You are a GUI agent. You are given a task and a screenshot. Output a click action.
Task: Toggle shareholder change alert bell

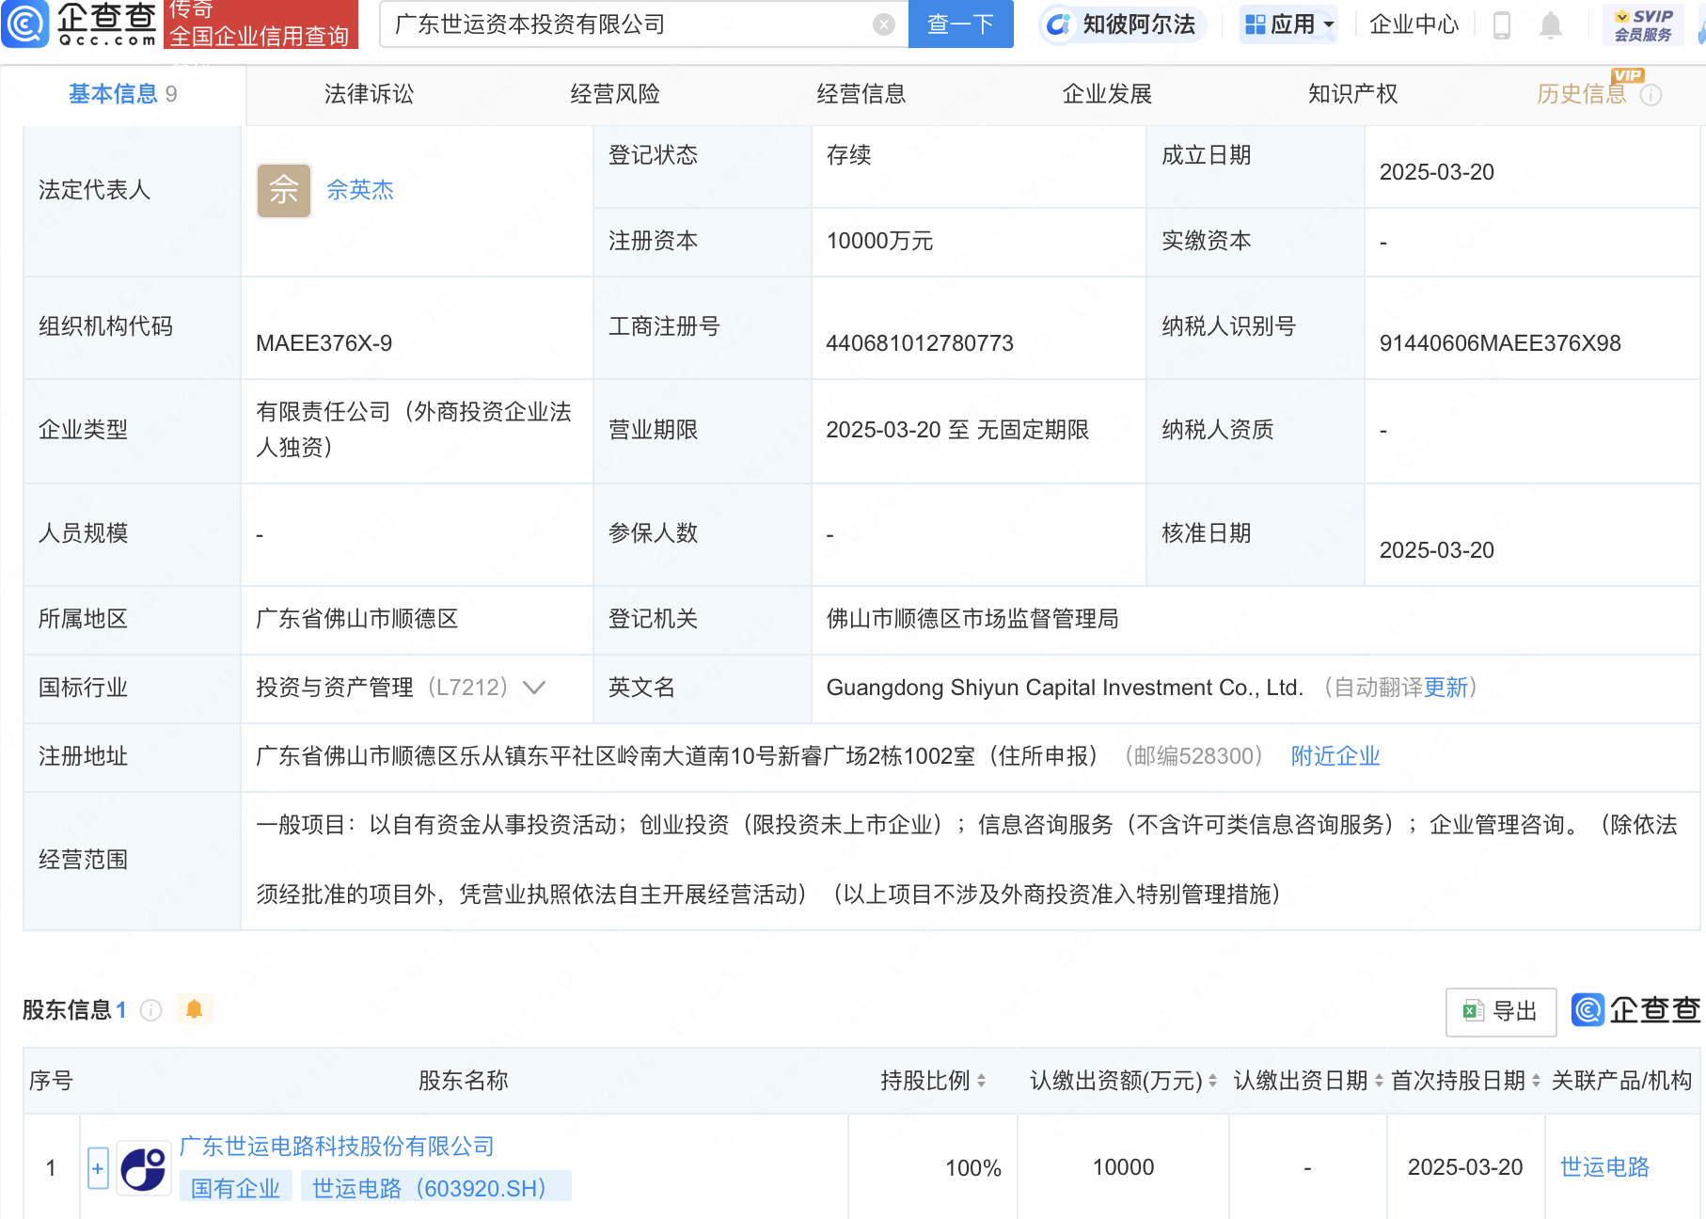click(195, 1009)
